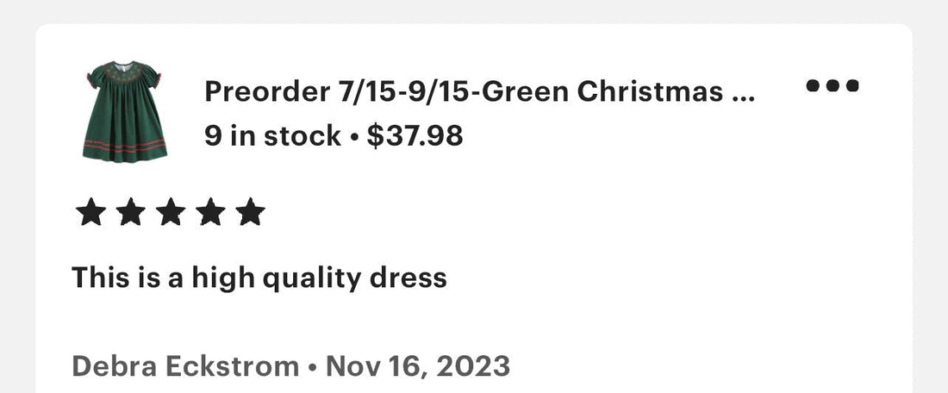Click the gray background above the card
Screen dimensions: 948x393
point(474,11)
